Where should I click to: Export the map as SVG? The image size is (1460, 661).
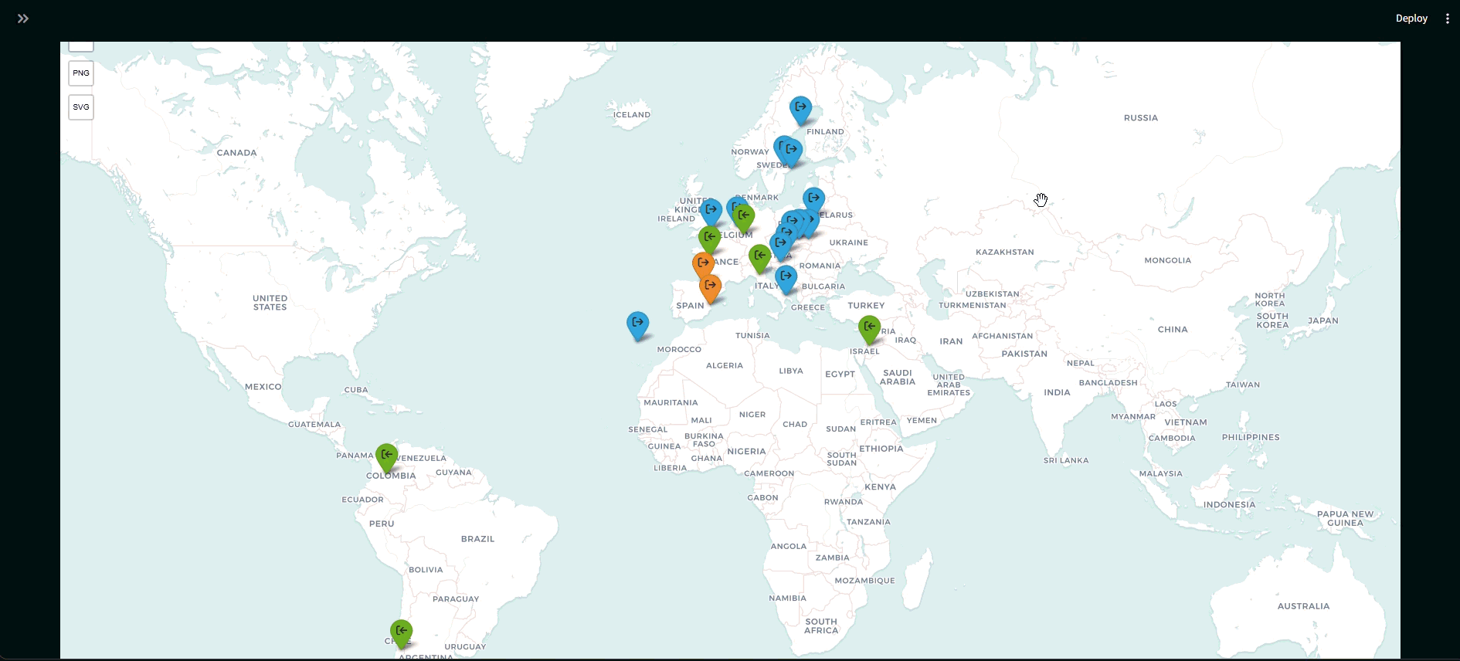tap(81, 107)
